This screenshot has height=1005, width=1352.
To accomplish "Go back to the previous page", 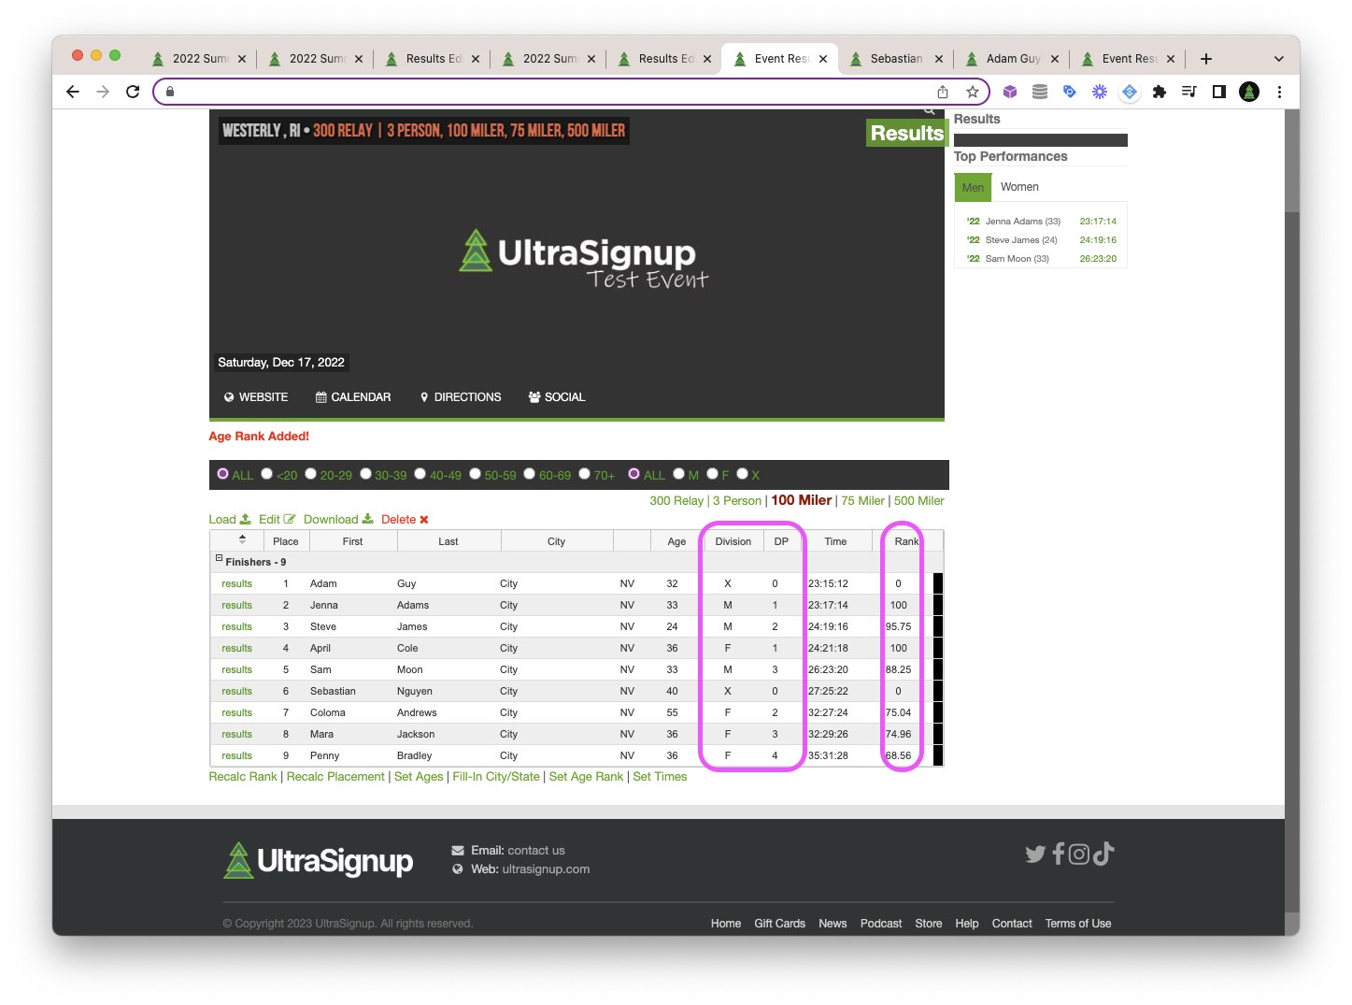I will point(73,92).
